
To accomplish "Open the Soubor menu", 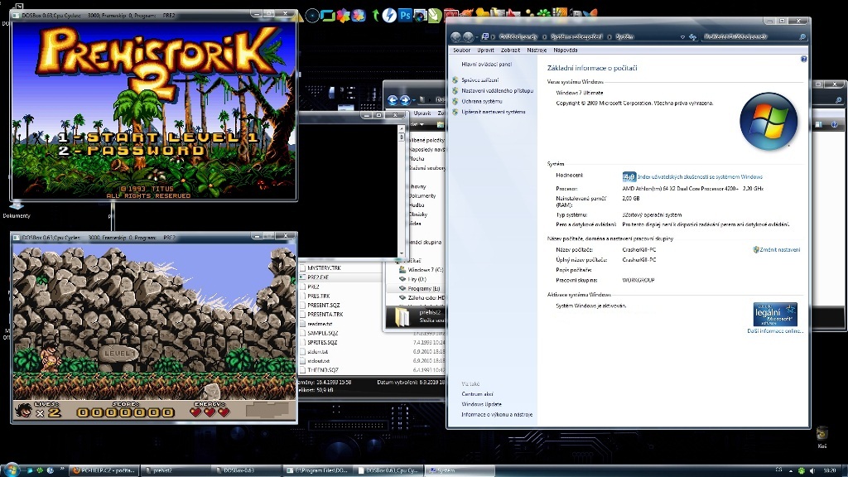I will 461,51.
